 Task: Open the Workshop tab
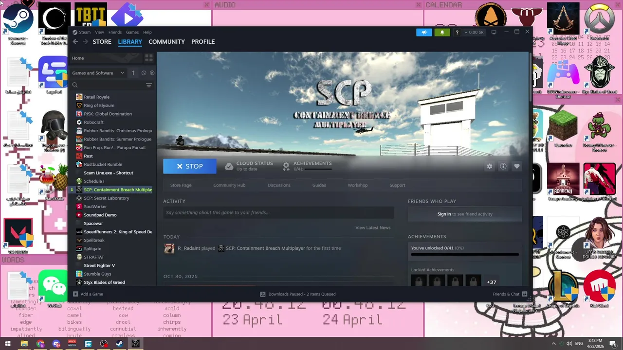click(358, 185)
